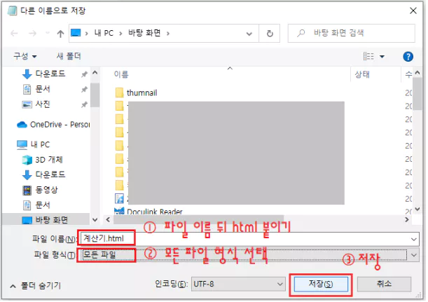Open the recent locations dropdown arrow

point(48,34)
